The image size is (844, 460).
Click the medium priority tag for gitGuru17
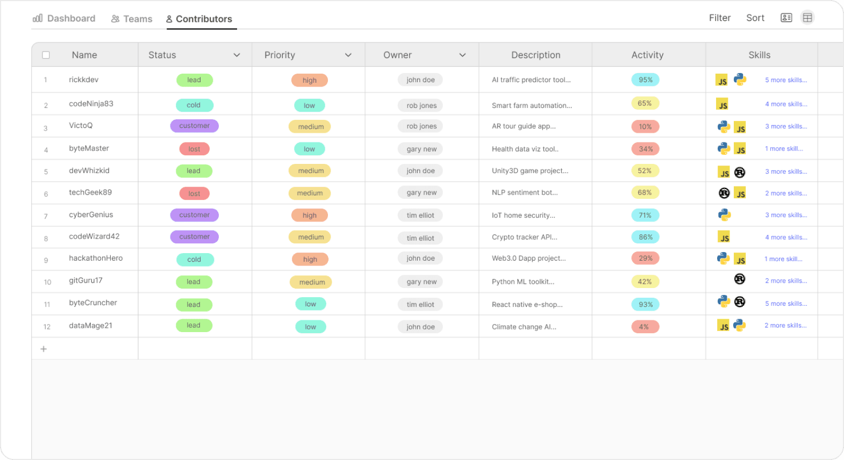coord(312,282)
